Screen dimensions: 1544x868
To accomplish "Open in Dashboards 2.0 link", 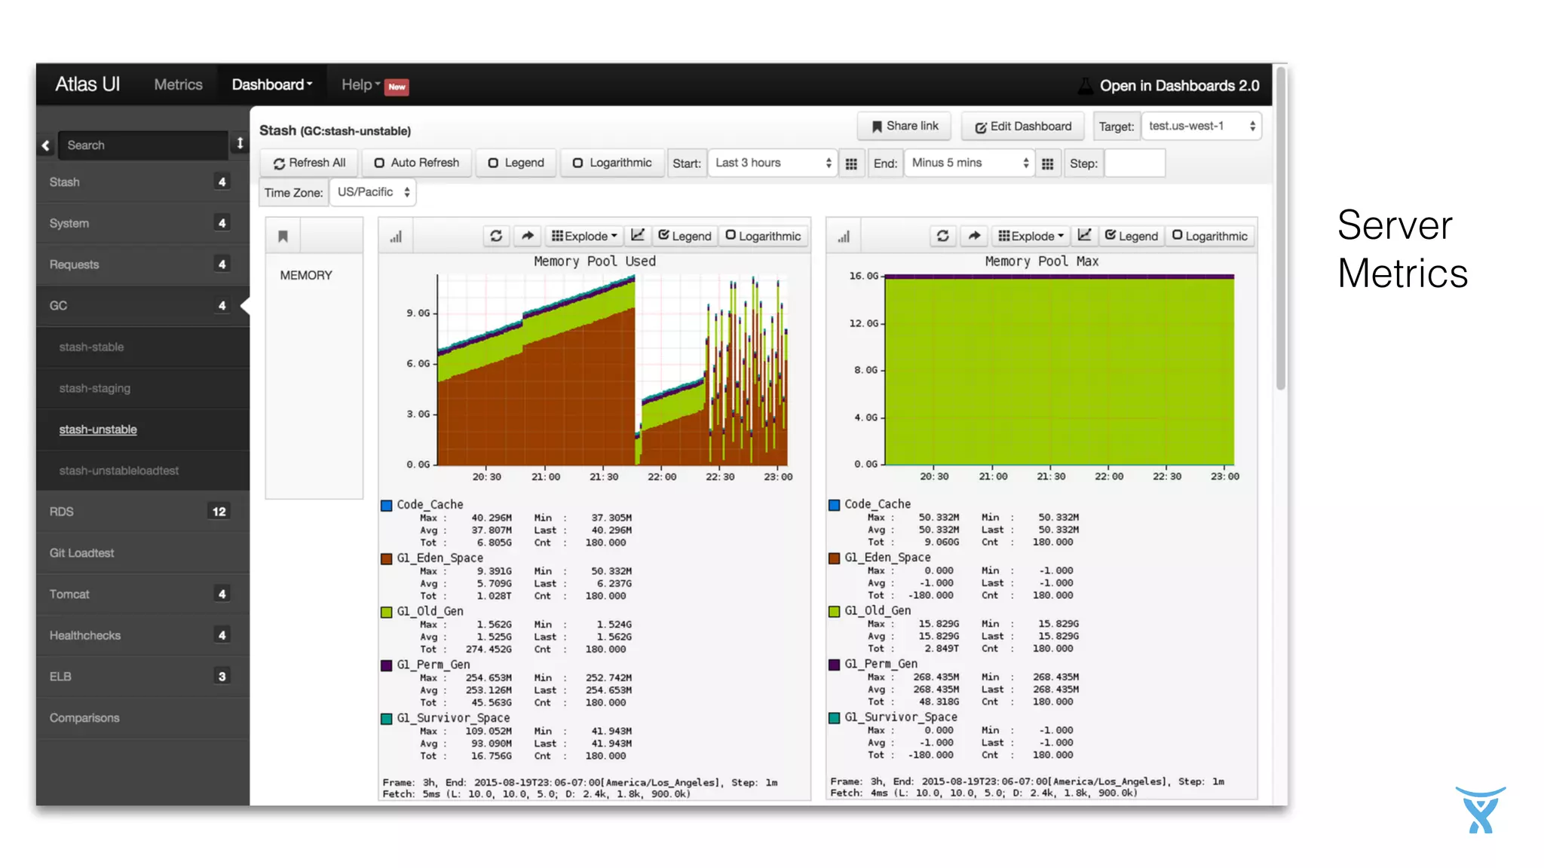I will [1179, 85].
